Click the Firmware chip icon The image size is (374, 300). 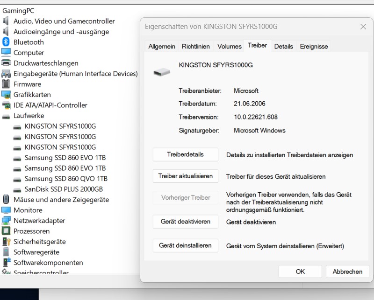tap(6, 84)
